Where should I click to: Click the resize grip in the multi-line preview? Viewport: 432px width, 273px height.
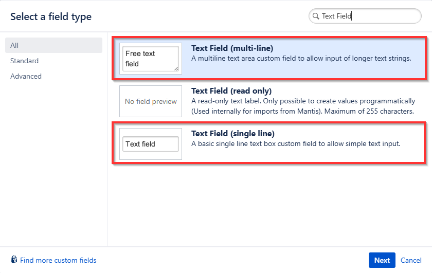pos(176,68)
